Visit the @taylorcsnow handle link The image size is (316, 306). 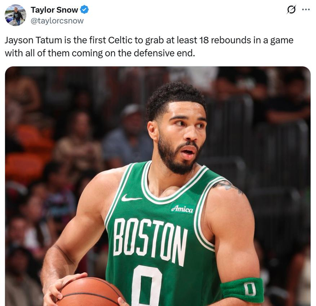[57, 21]
